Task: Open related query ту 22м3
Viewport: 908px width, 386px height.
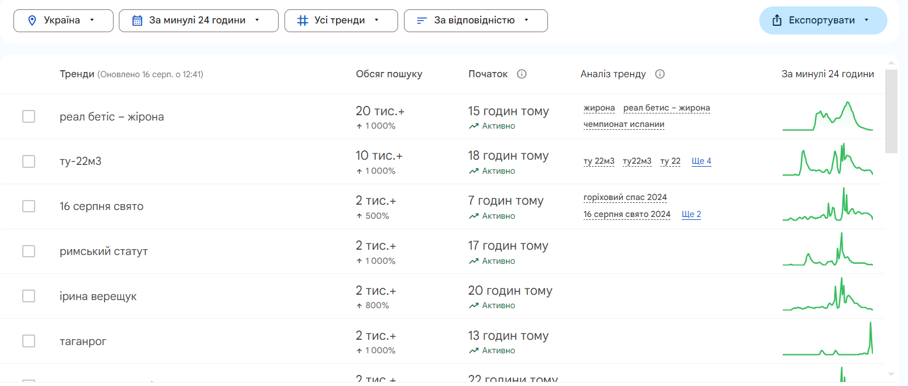Action: [599, 161]
